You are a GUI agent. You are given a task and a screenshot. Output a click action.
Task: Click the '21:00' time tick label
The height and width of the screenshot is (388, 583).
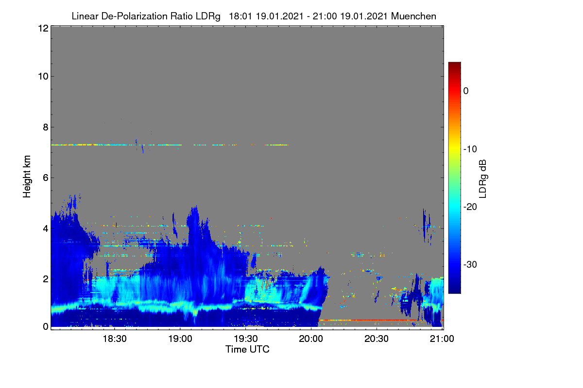pos(442,339)
